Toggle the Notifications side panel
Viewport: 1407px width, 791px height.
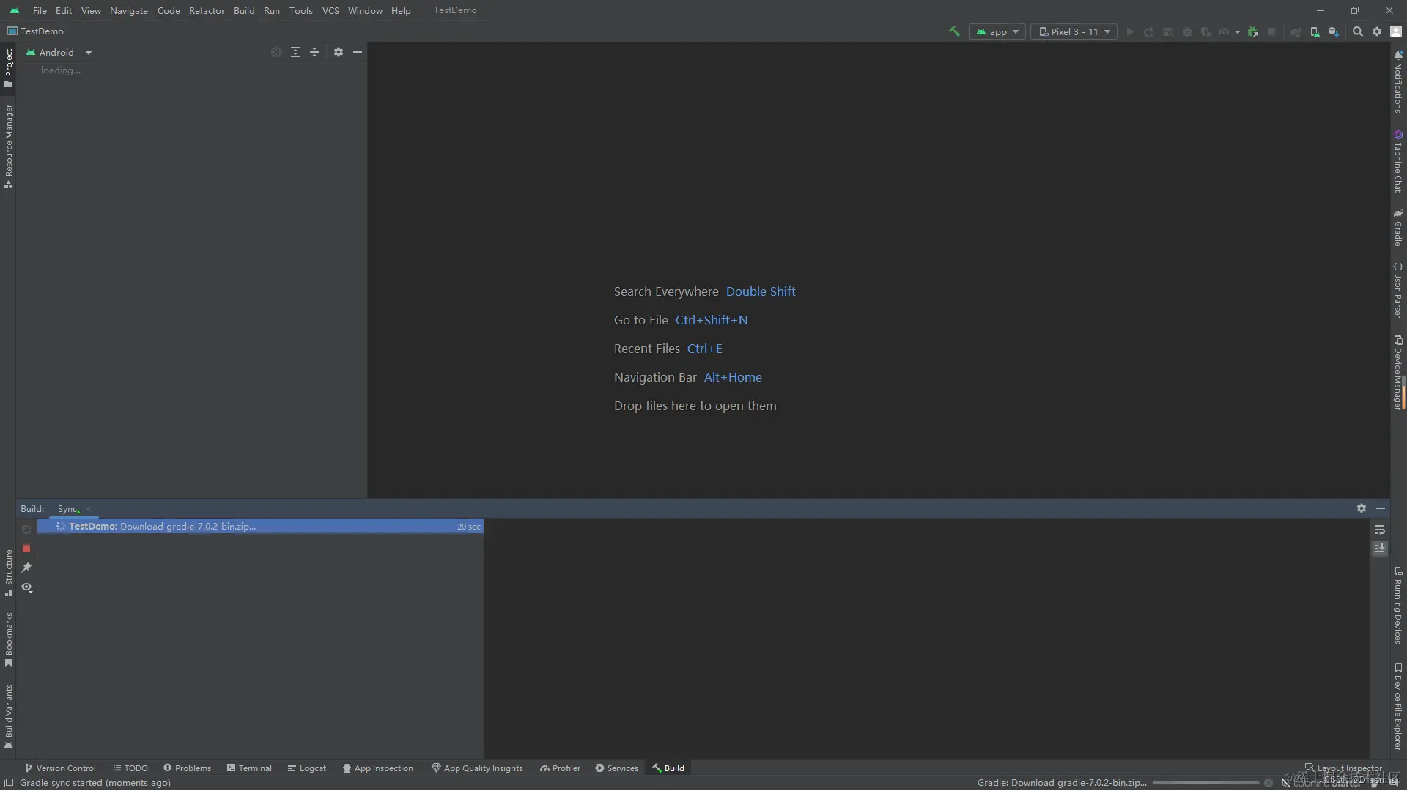(1398, 81)
